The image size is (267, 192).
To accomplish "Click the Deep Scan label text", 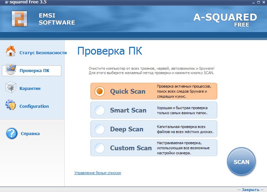I will click(x=127, y=129).
